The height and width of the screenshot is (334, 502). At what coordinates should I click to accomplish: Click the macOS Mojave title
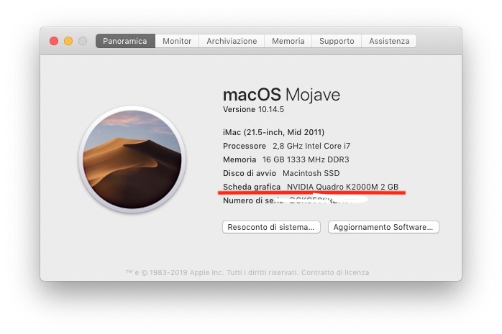281,95
